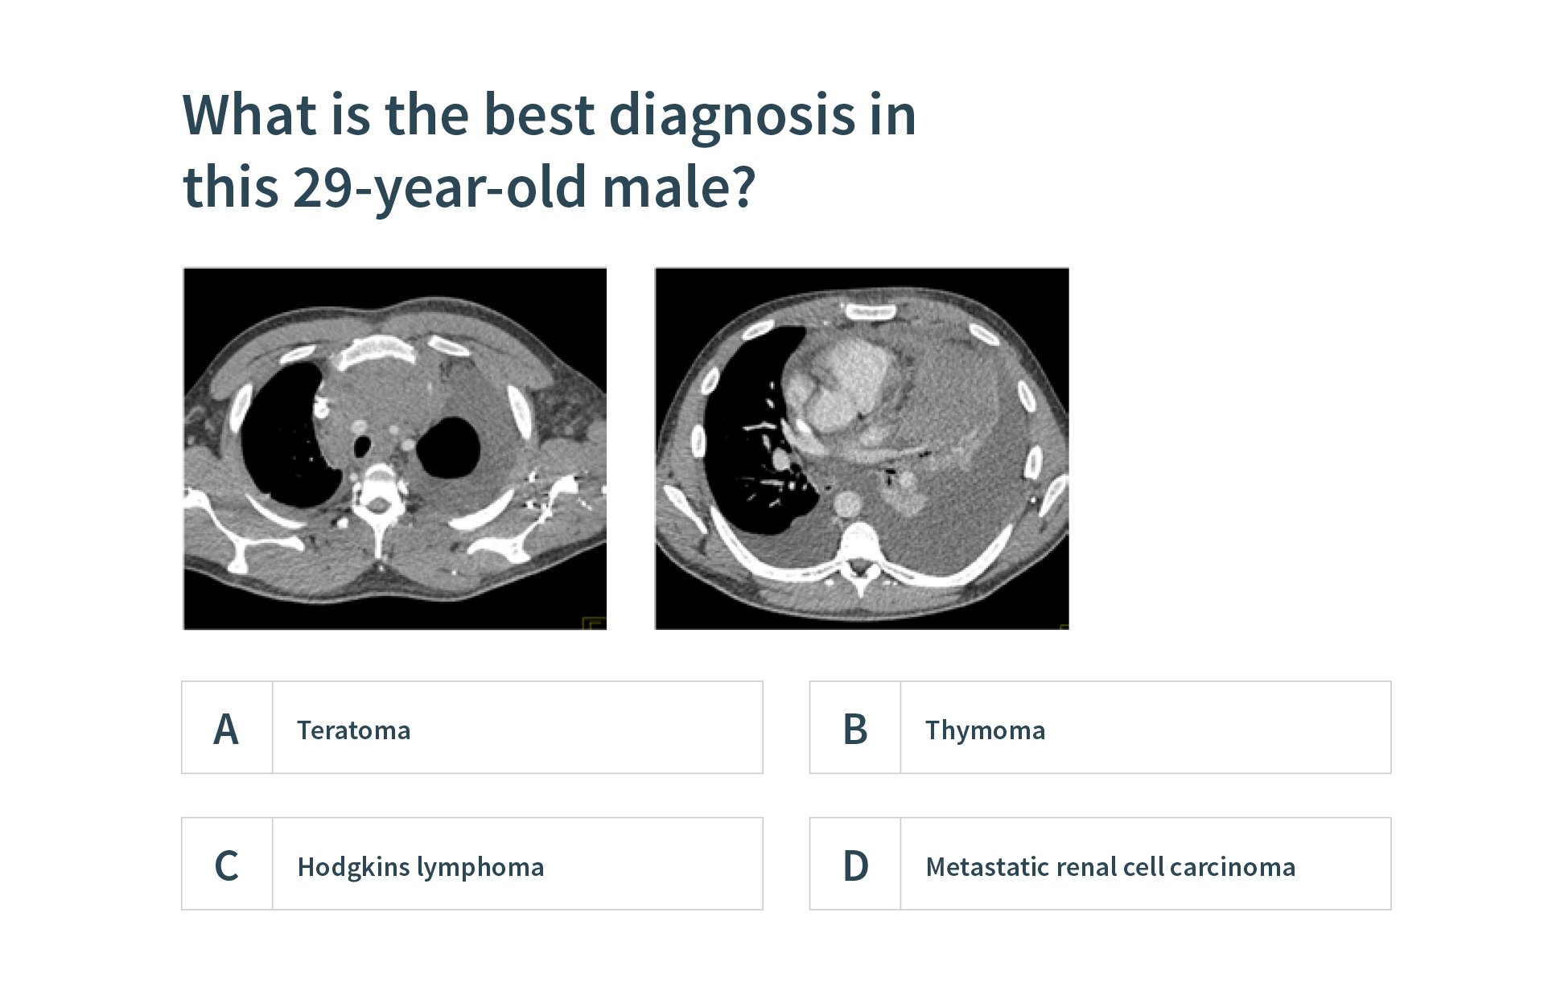
Task: Click the word "diagnosis" in the question
Action: (x=731, y=115)
